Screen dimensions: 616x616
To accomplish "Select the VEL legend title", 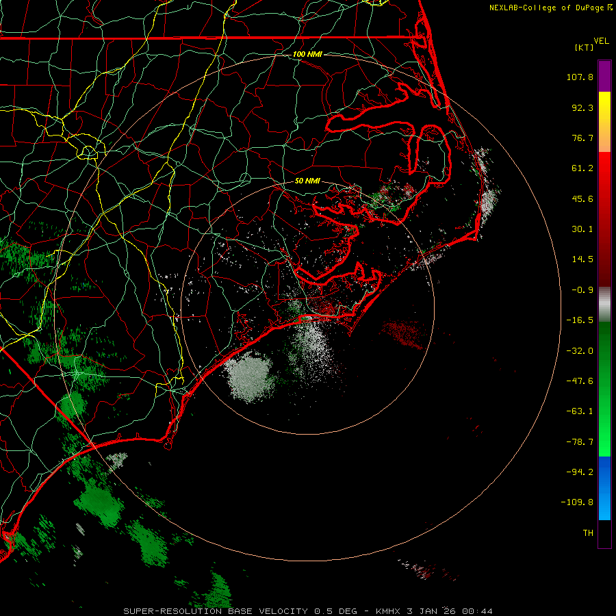I will coord(602,41).
